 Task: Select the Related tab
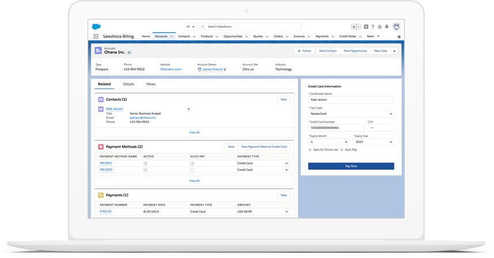[104, 84]
